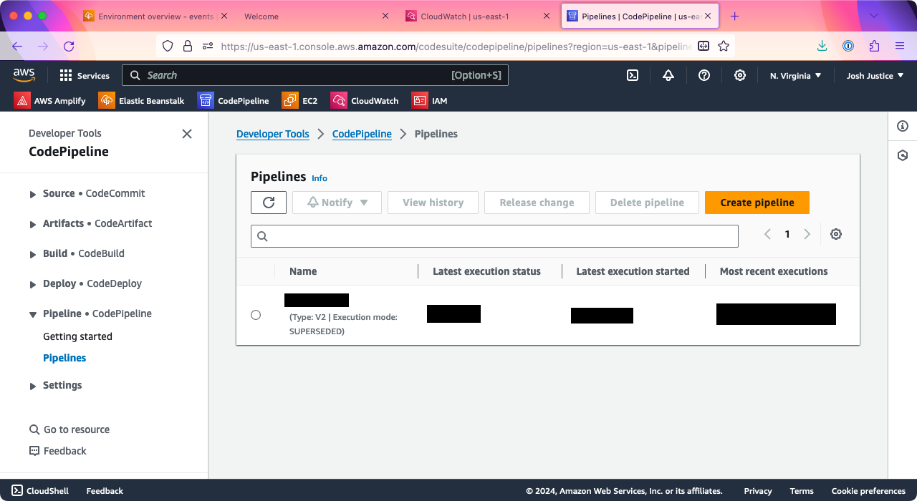Click the browser URL address bar
This screenshot has height=501, width=917.
coord(455,46)
